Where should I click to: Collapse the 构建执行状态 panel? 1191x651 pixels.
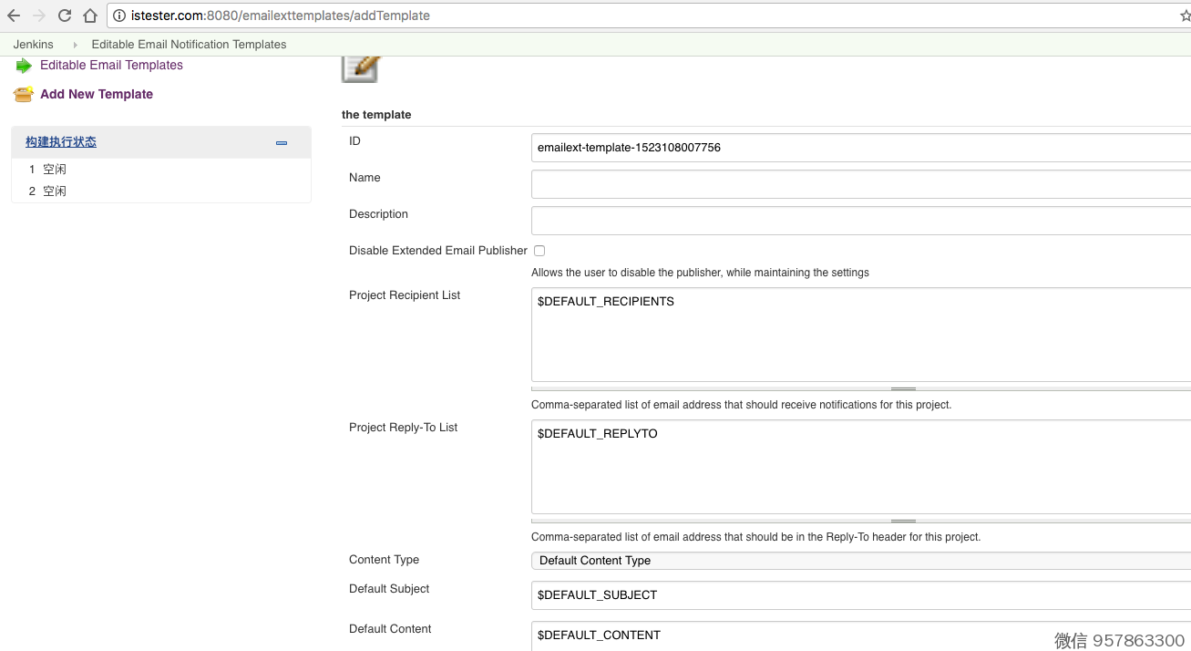pyautogui.click(x=282, y=143)
